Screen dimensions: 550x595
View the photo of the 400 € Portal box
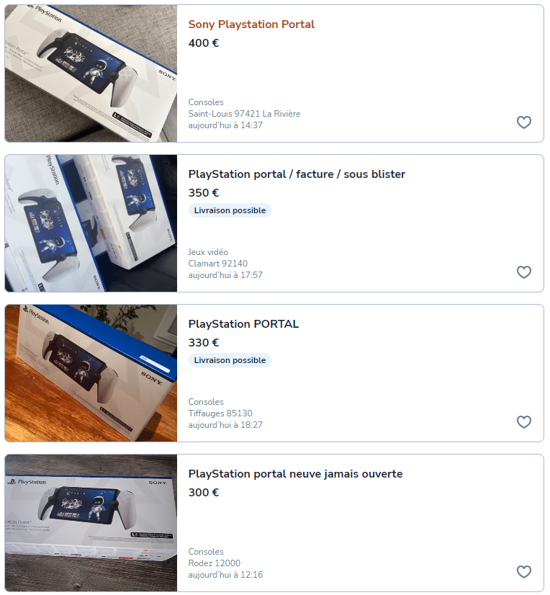pos(91,73)
